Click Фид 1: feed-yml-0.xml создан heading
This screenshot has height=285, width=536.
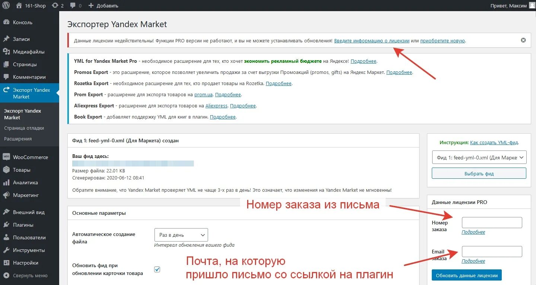[x=125, y=141]
